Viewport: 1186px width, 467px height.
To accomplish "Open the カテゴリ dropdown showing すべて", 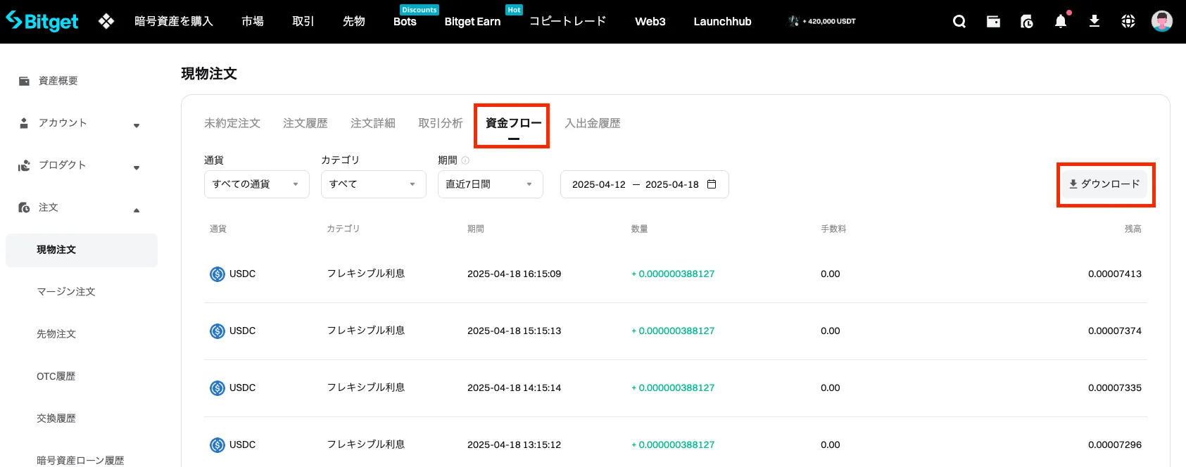I will pyautogui.click(x=373, y=184).
